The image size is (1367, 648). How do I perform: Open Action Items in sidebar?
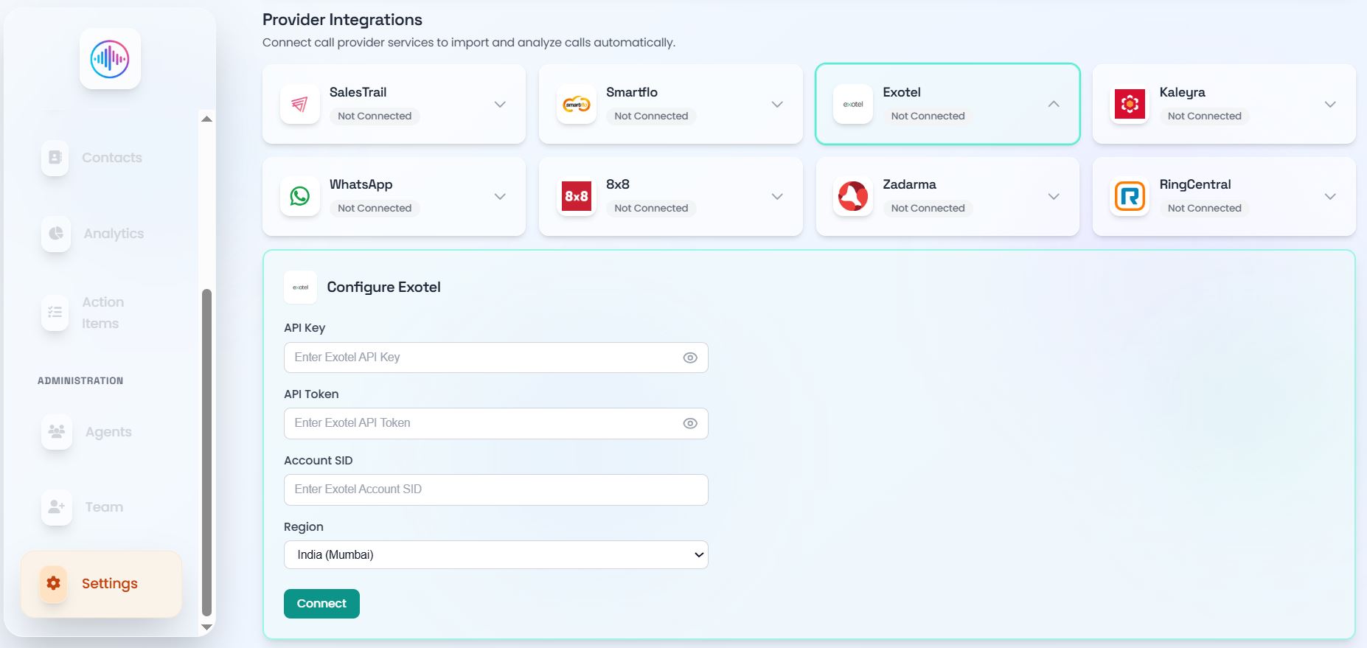[x=102, y=313]
